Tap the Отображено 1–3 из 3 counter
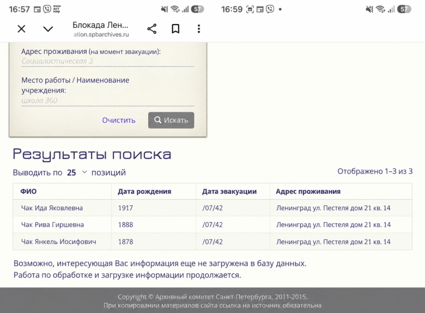This screenshot has width=425, height=313. tap(375, 171)
